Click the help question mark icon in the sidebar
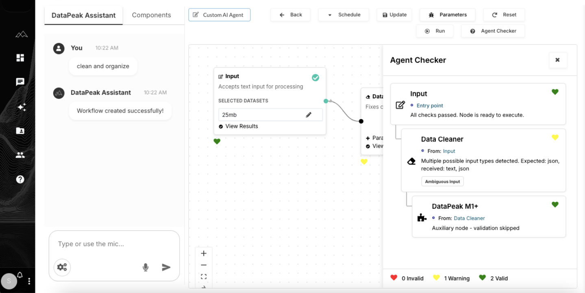Screen dimensions: 585x293 pos(20,179)
